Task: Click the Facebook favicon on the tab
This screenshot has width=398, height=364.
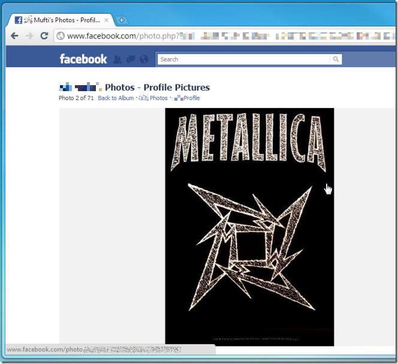Action: [18, 20]
